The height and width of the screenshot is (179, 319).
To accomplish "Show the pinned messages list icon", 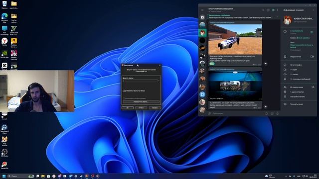I will pos(277,16).
